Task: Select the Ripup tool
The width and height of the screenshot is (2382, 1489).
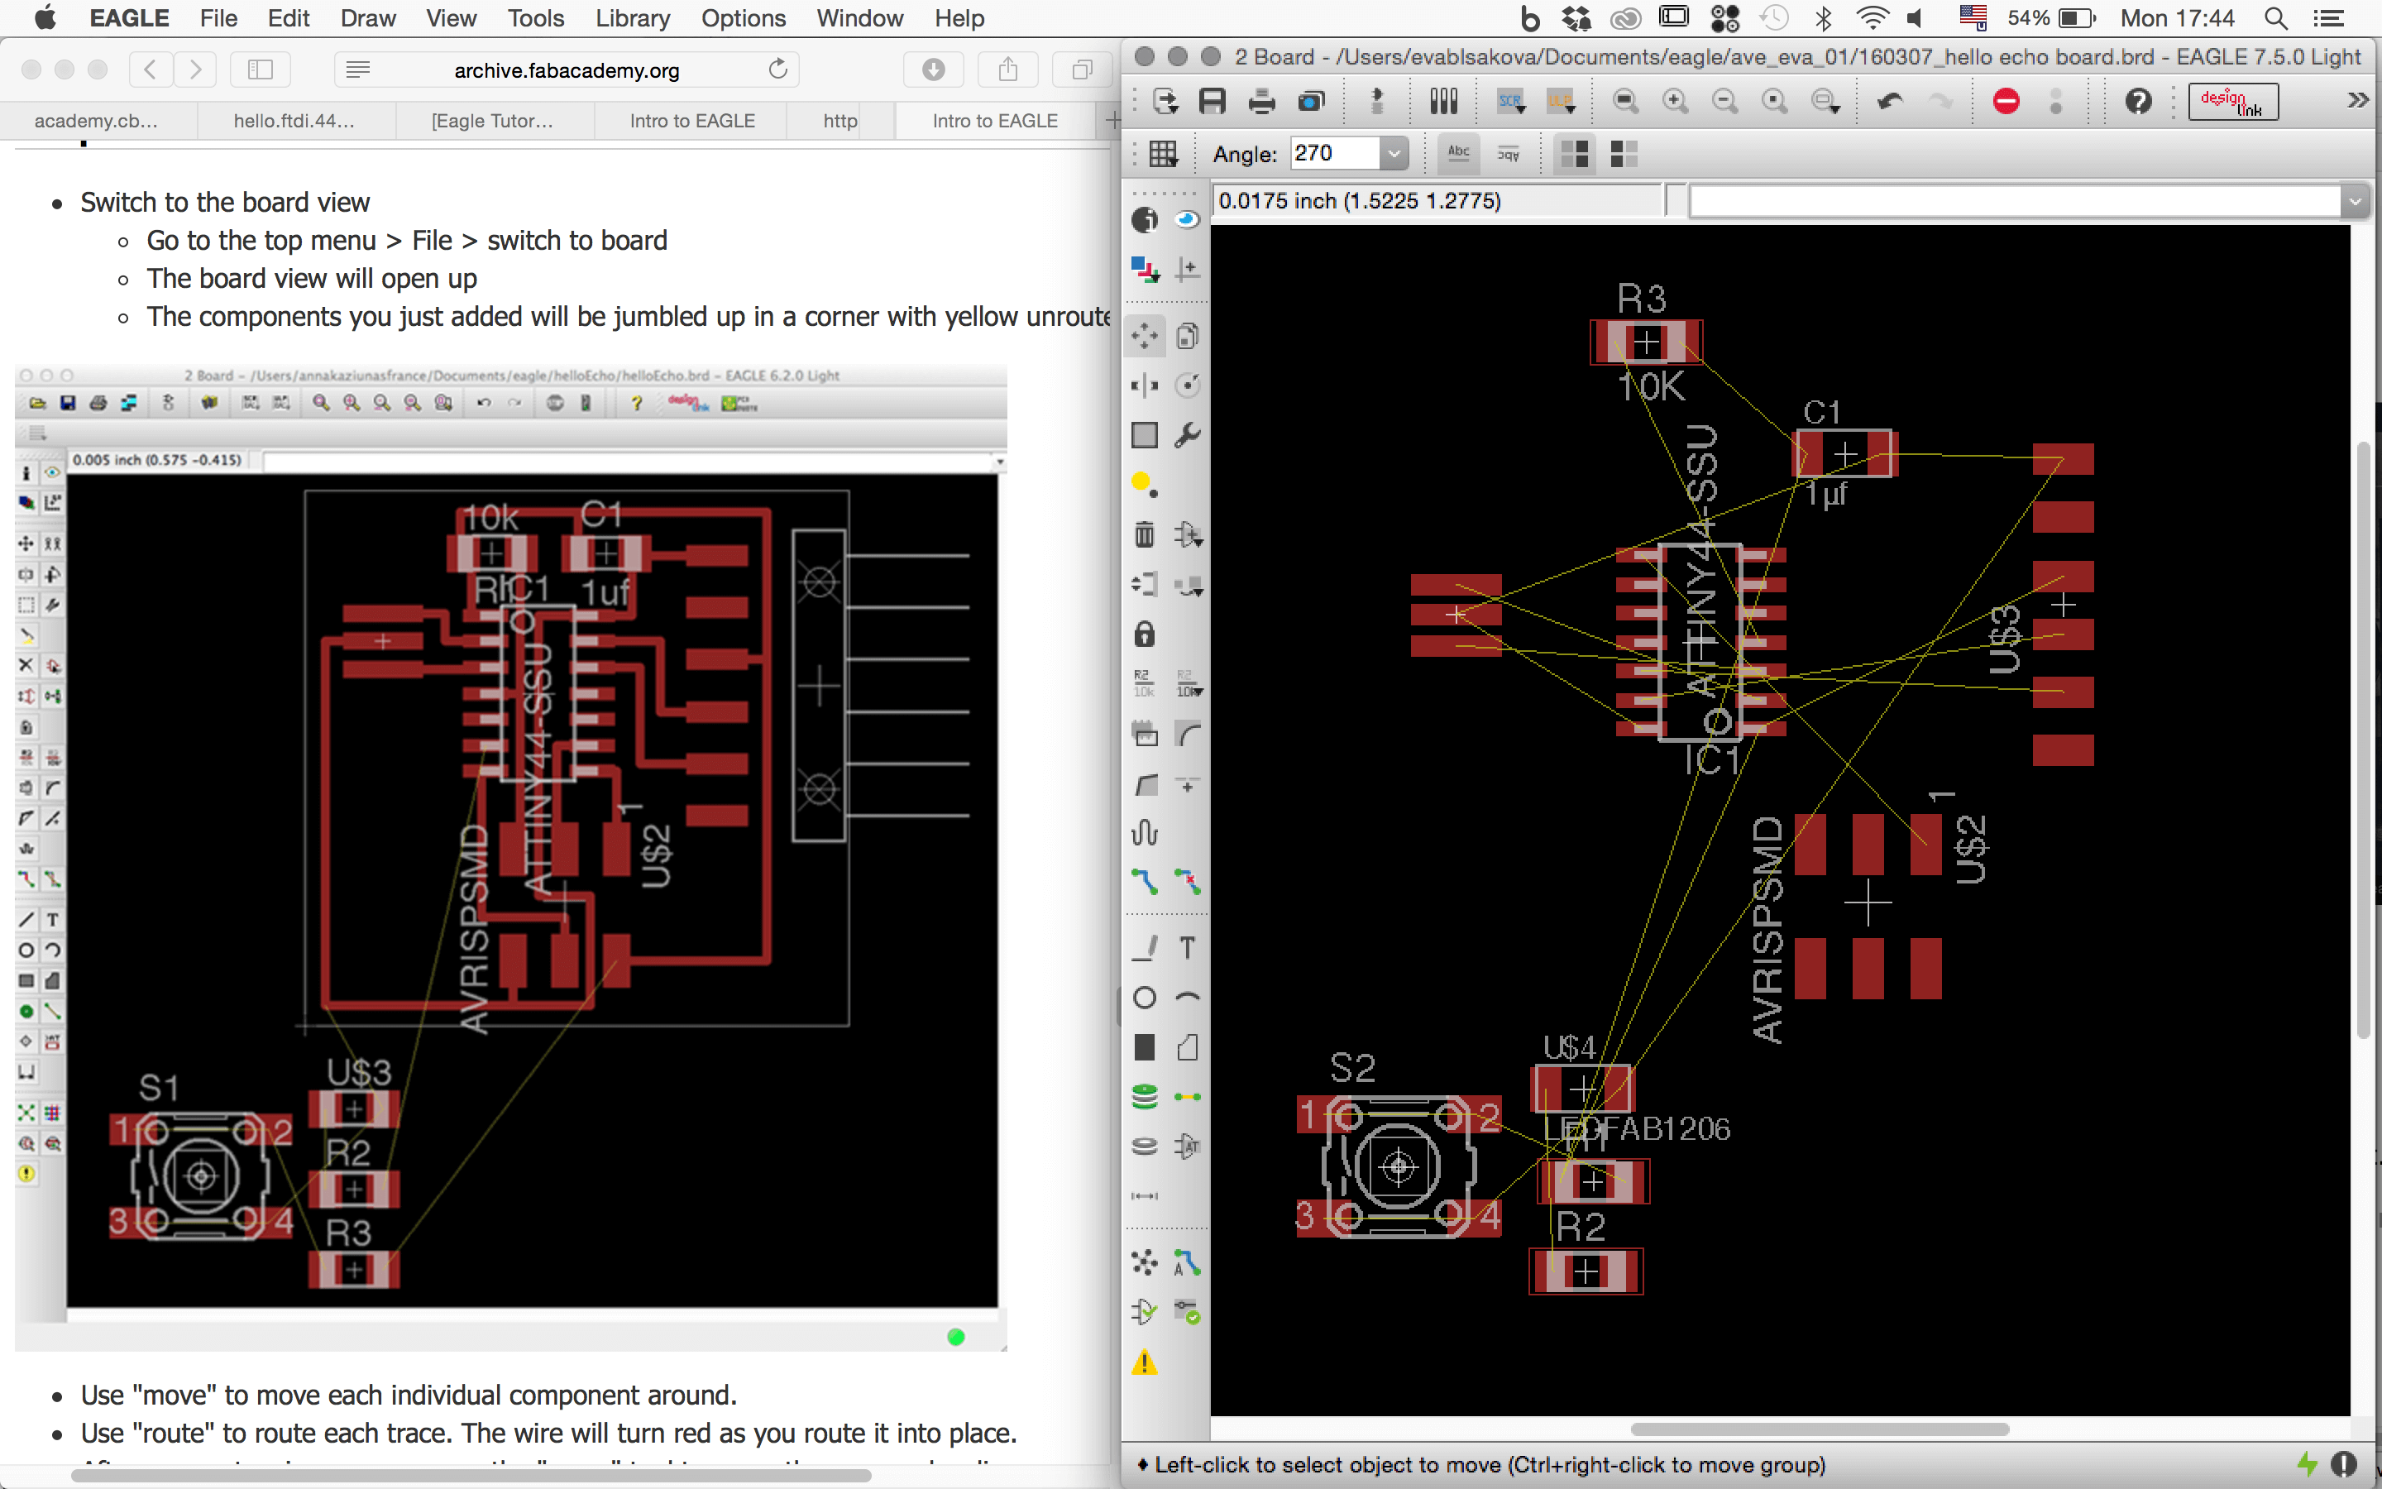Action: point(1188,881)
